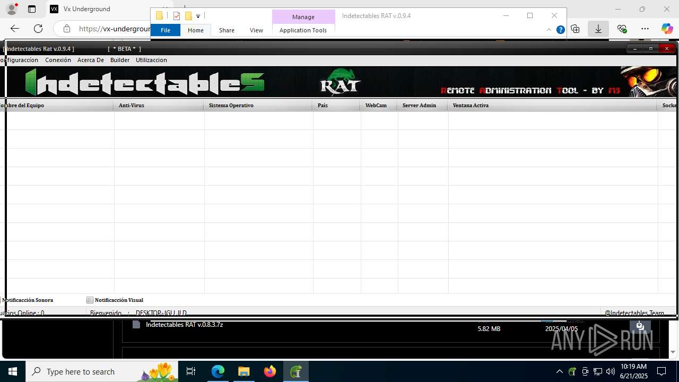Image resolution: width=679 pixels, height=382 pixels.
Task: Click the Indetectables RAT v.0.8.3.7z file entry
Action: click(x=184, y=325)
